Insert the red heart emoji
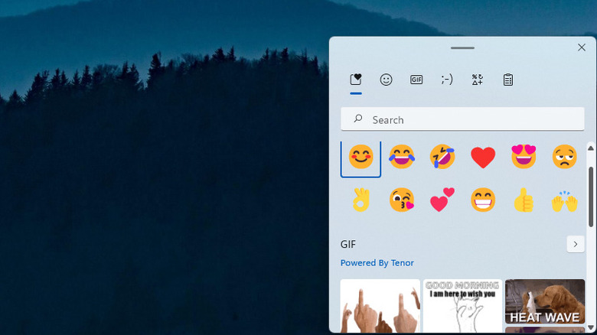This screenshot has height=335, width=597. tap(483, 158)
